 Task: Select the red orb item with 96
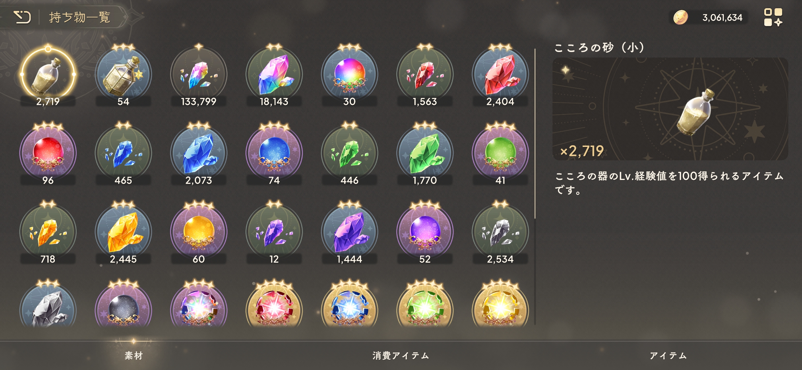coord(48,153)
